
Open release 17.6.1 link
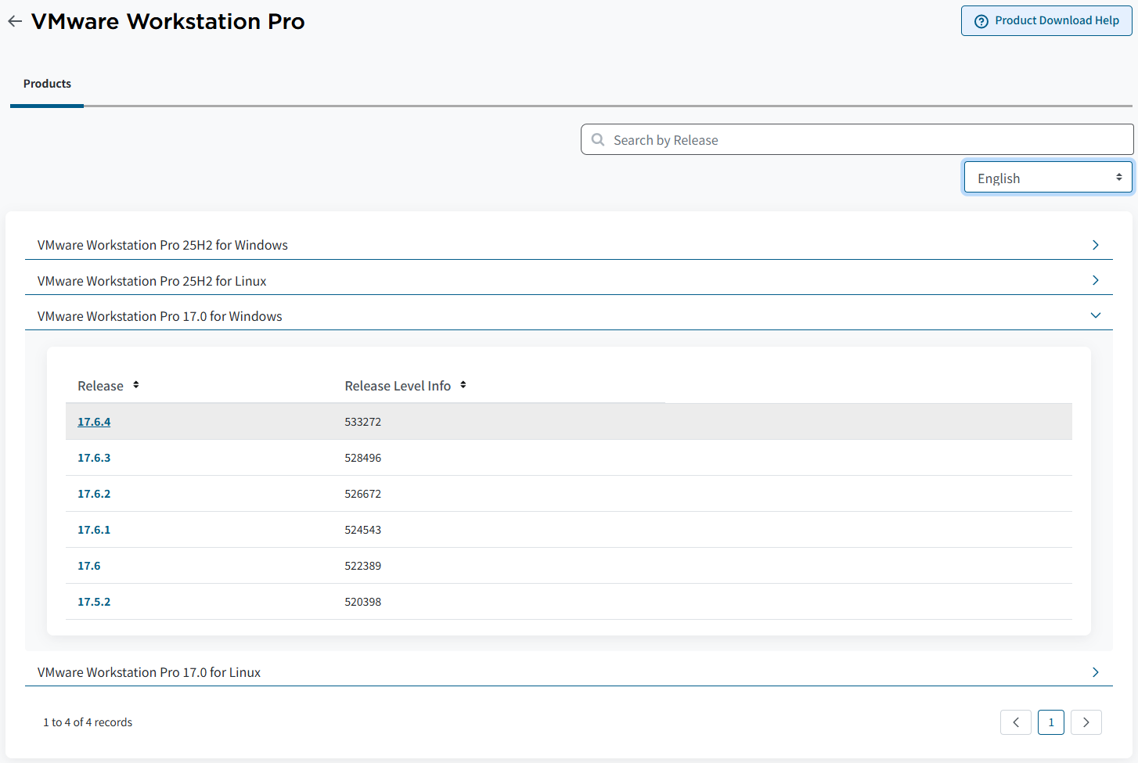(x=94, y=530)
